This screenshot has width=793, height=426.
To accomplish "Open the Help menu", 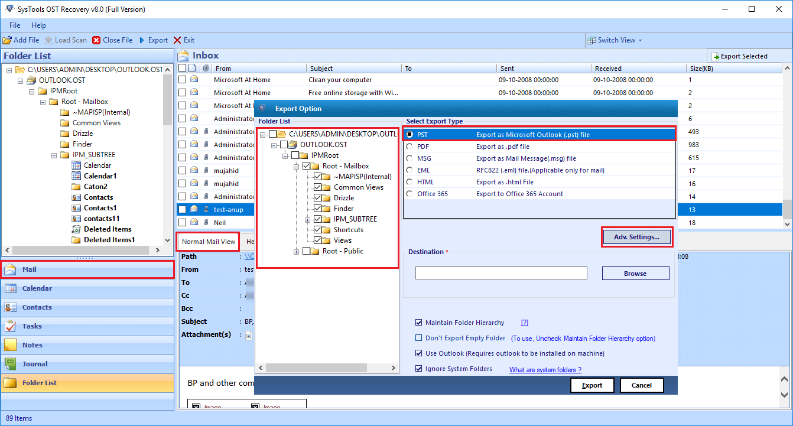I will (x=38, y=25).
